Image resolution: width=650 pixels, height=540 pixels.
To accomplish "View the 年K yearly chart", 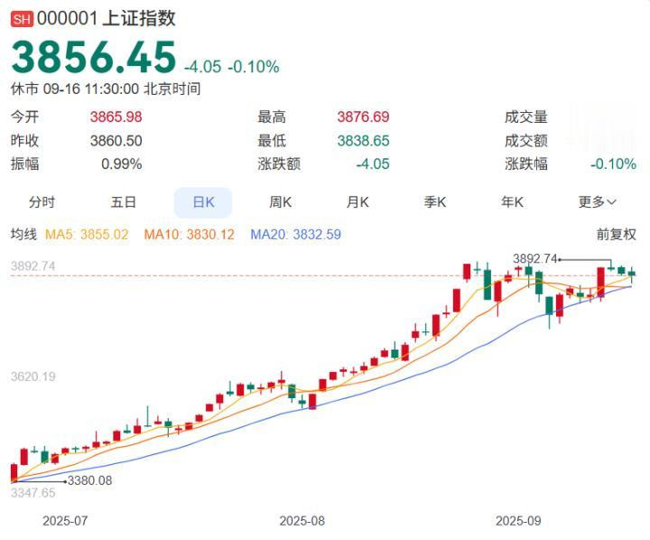I will pos(512,202).
